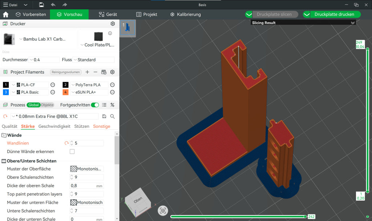Edit PolyTerra PLA filament options icon
The width and height of the screenshot is (372, 221).
(113, 85)
